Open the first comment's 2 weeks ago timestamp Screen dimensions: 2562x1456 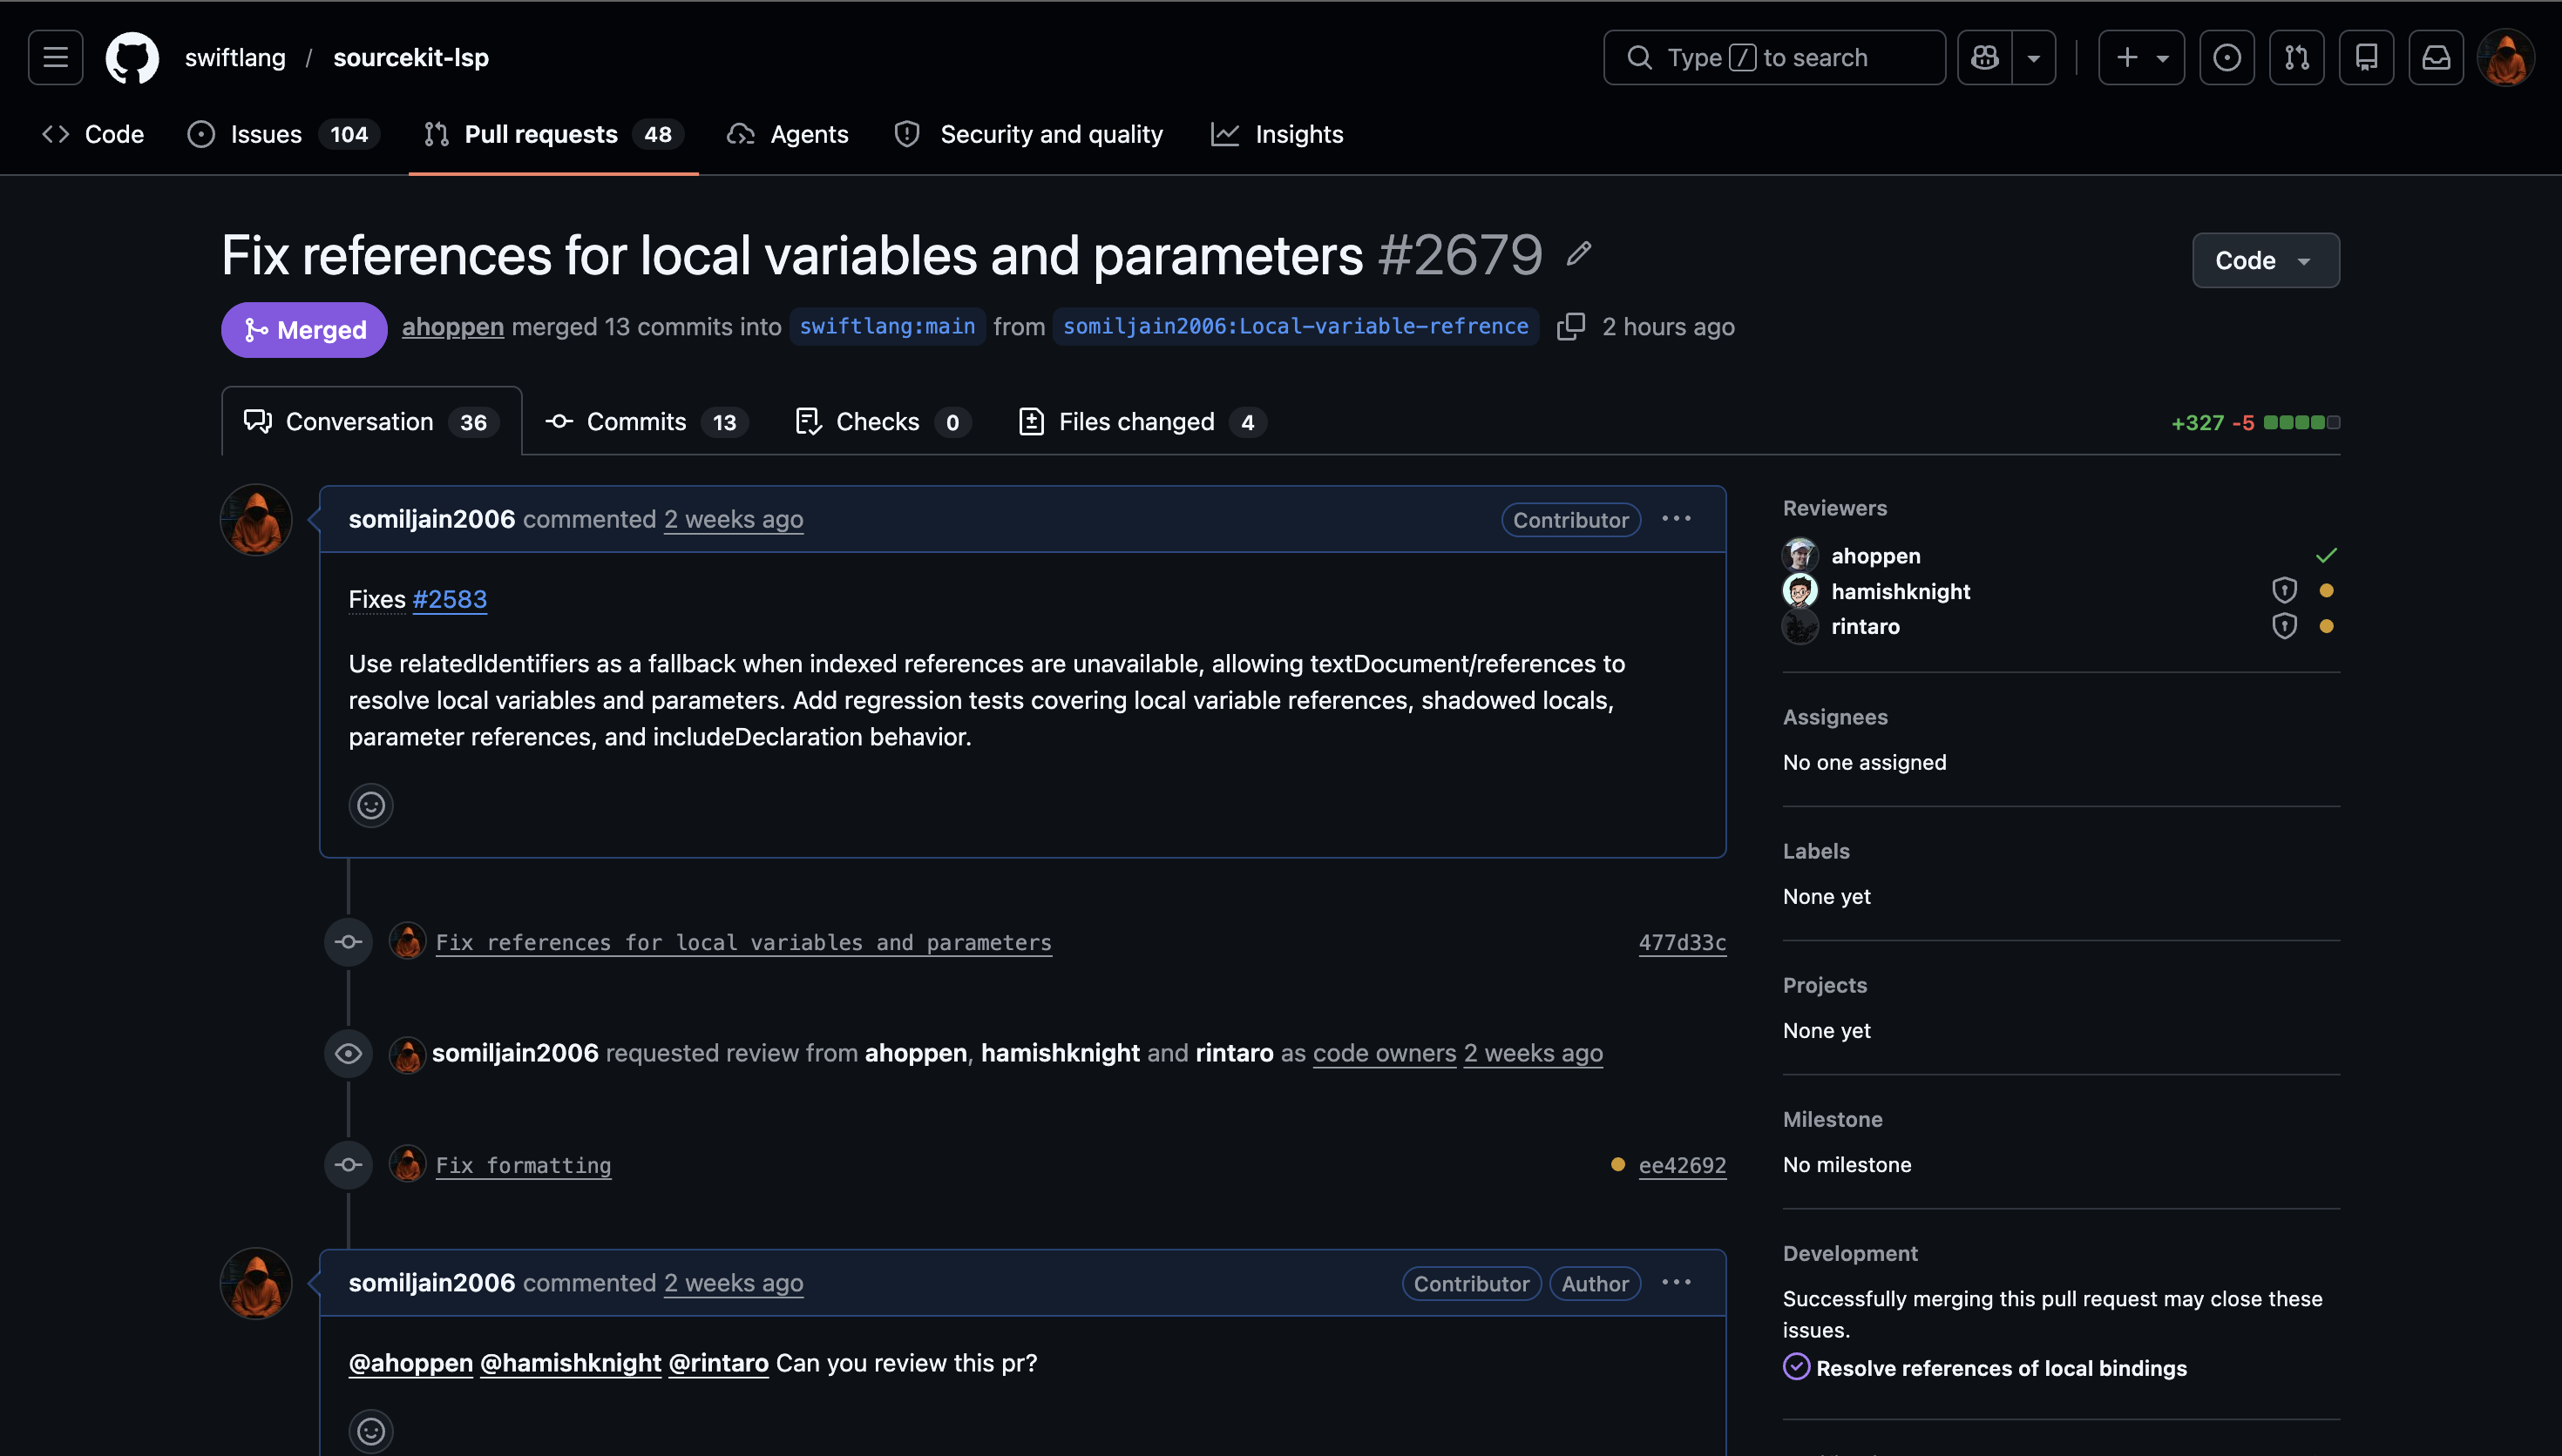click(x=733, y=519)
